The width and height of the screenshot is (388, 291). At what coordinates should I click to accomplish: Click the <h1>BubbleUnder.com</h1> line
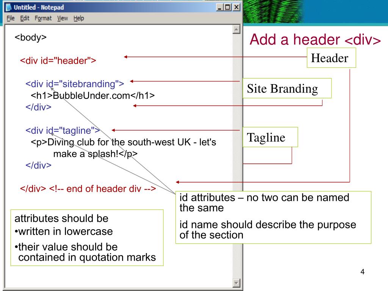pyautogui.click(x=92, y=95)
